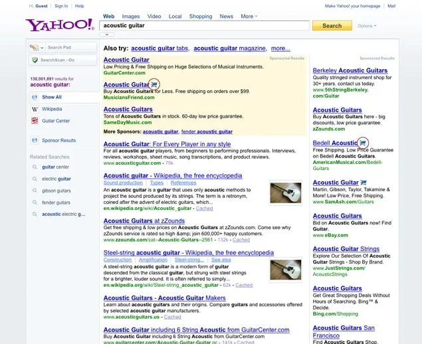Click the Construction sublink
The width and height of the screenshot is (422, 344).
click(x=118, y=260)
